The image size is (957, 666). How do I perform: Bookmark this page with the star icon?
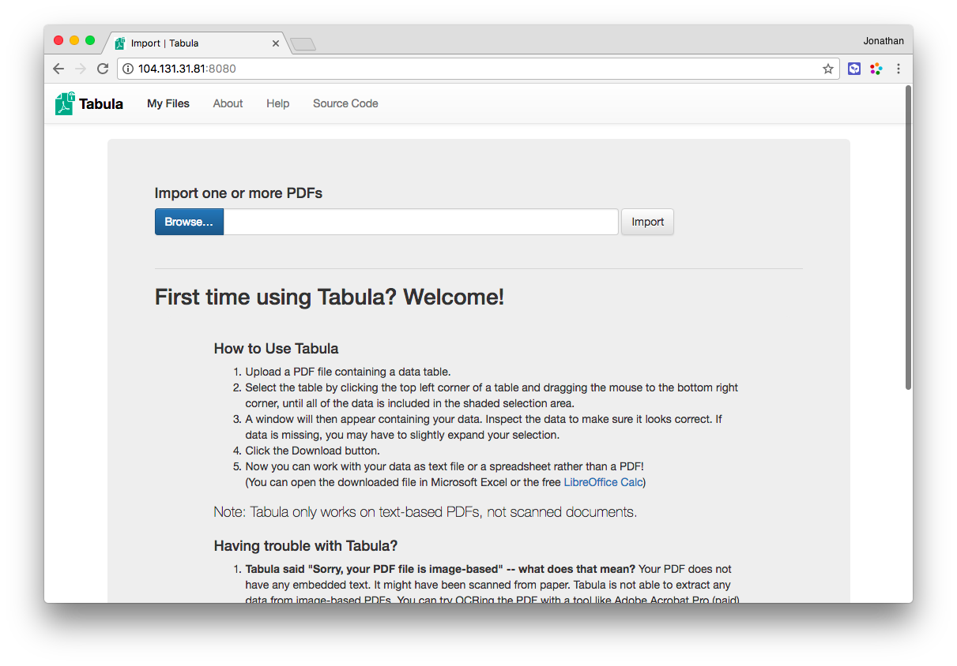pyautogui.click(x=828, y=69)
